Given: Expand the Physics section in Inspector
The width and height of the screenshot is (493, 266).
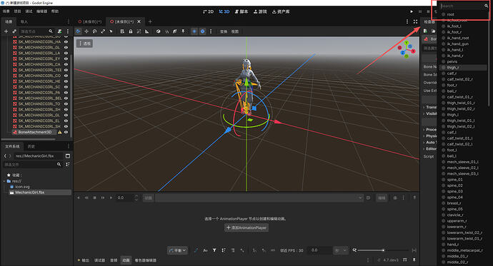Looking at the screenshot, I should (429, 135).
